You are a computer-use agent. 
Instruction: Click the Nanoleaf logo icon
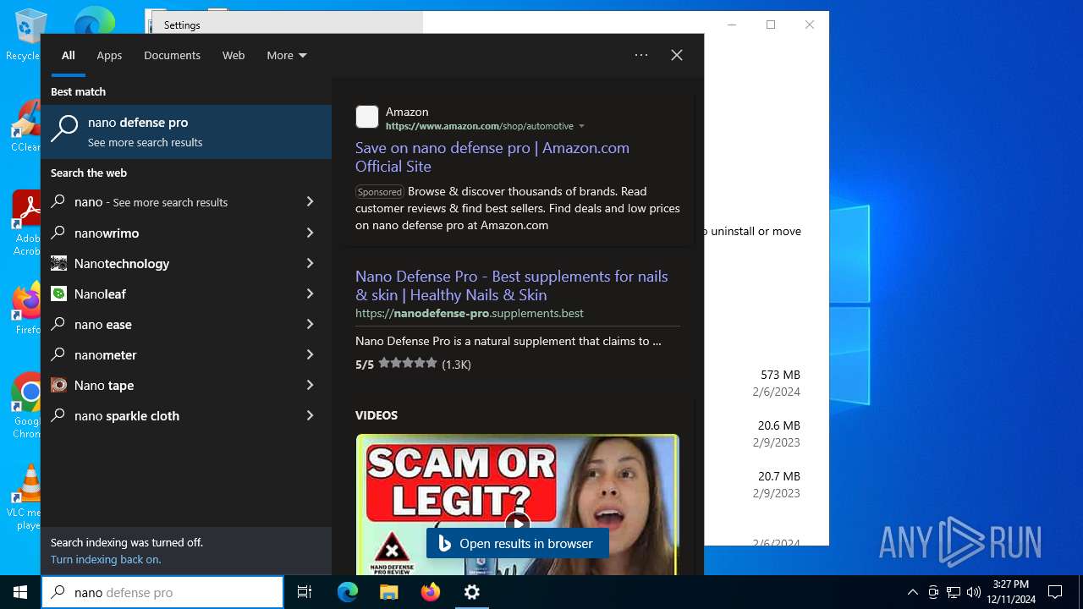pyautogui.click(x=58, y=294)
